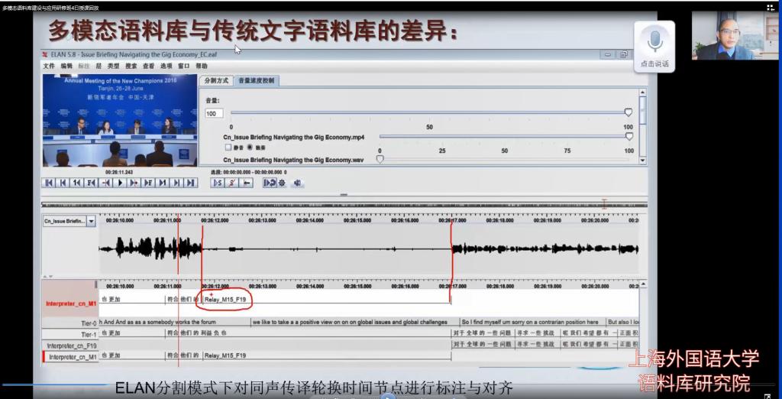Click the speaker volume icon in toolbar
Viewport: 782px width, 399px height.
297,183
